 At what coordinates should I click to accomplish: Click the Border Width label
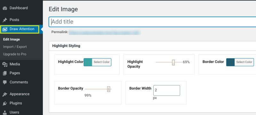(x=140, y=88)
